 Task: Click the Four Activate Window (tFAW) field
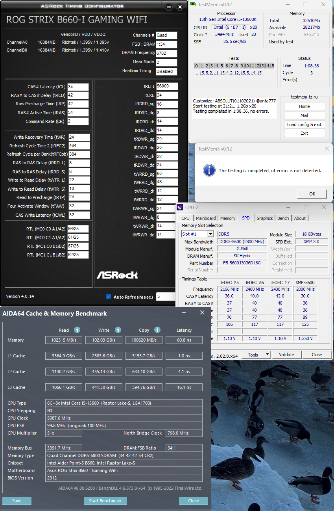pyautogui.click(x=79, y=206)
